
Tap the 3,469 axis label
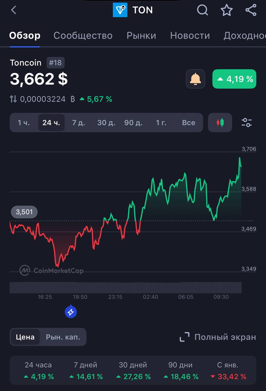(249, 229)
